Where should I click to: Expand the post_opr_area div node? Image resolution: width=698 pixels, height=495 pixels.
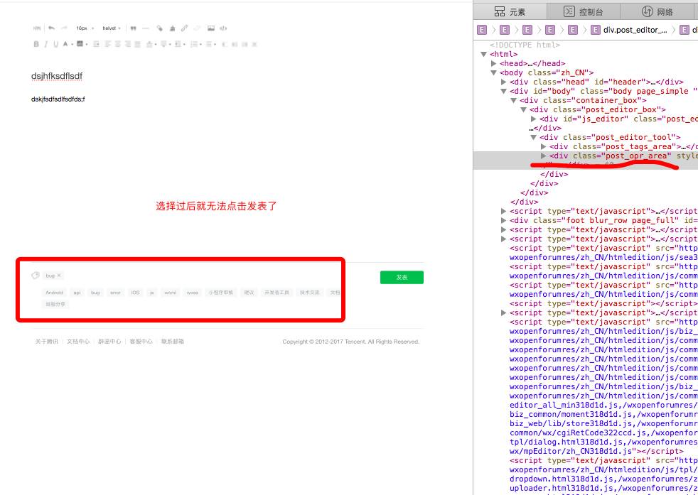[x=544, y=156]
